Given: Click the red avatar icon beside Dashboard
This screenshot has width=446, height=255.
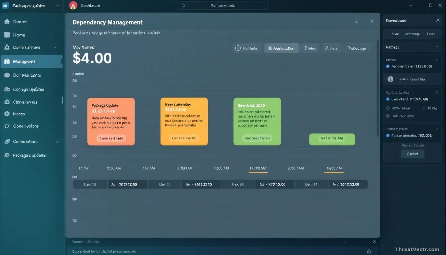Looking at the screenshot, I should [73, 5].
